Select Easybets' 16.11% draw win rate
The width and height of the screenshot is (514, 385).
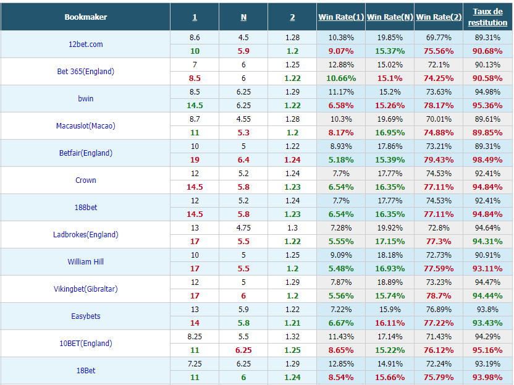point(390,323)
